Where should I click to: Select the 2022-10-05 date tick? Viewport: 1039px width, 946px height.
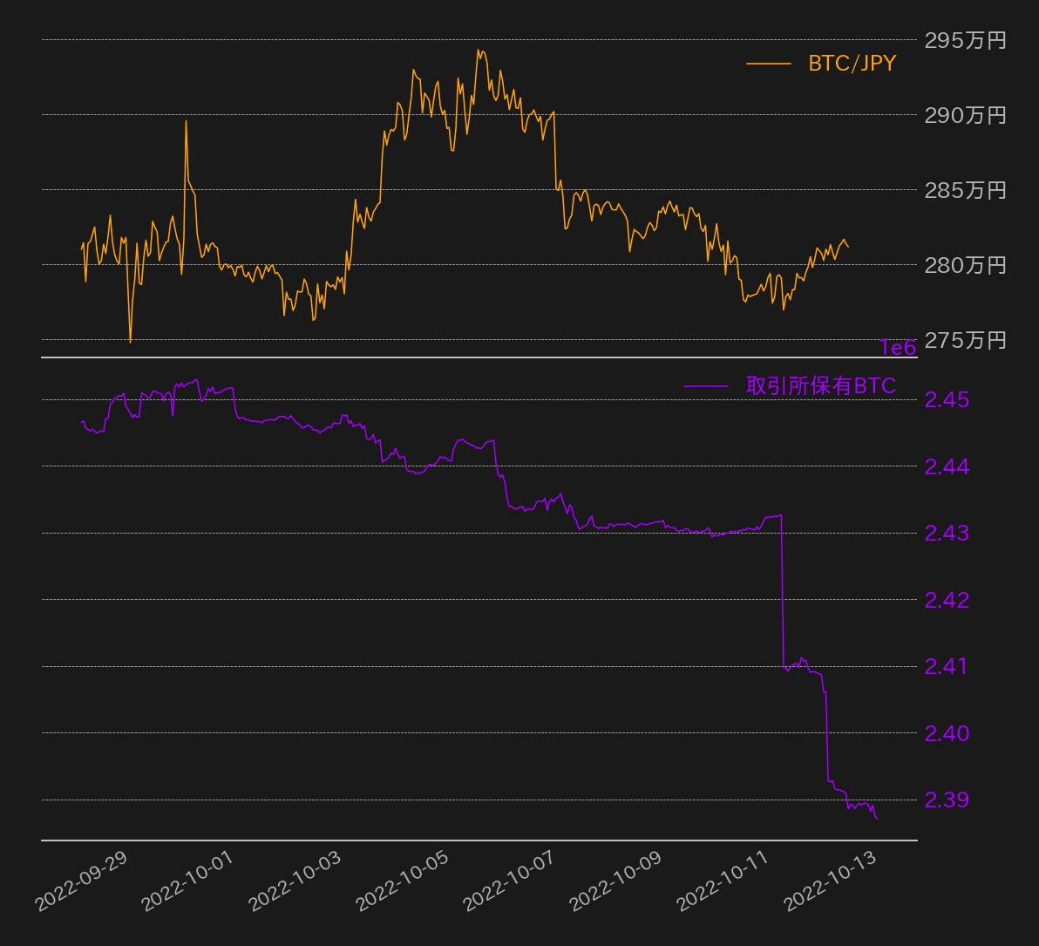(404, 881)
